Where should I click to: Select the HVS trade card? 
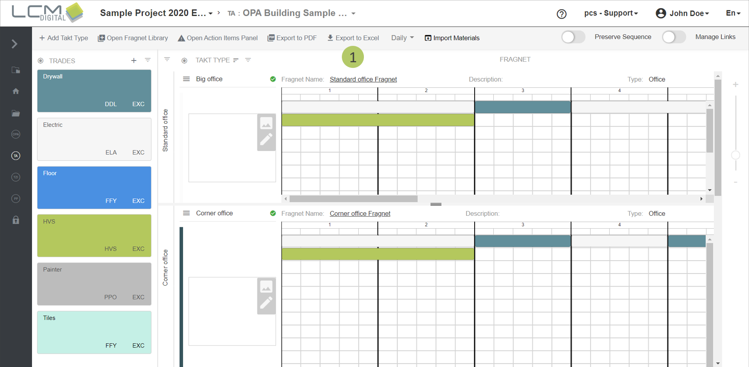click(x=94, y=236)
